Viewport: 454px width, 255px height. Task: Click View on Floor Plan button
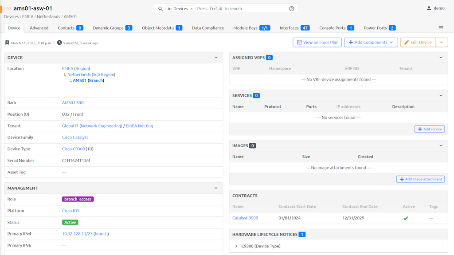317,42
